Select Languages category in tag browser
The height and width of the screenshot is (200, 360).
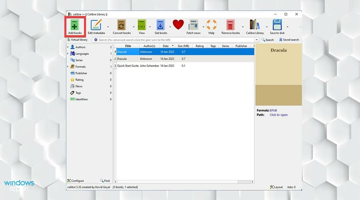tap(82, 54)
